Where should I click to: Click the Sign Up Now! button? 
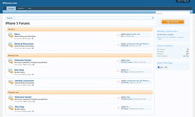tap(173, 22)
